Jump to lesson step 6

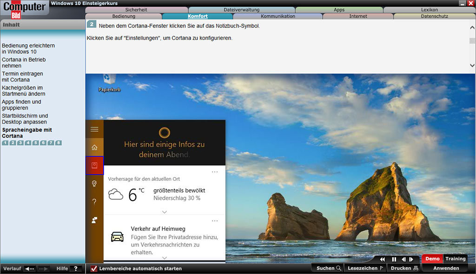point(43,143)
